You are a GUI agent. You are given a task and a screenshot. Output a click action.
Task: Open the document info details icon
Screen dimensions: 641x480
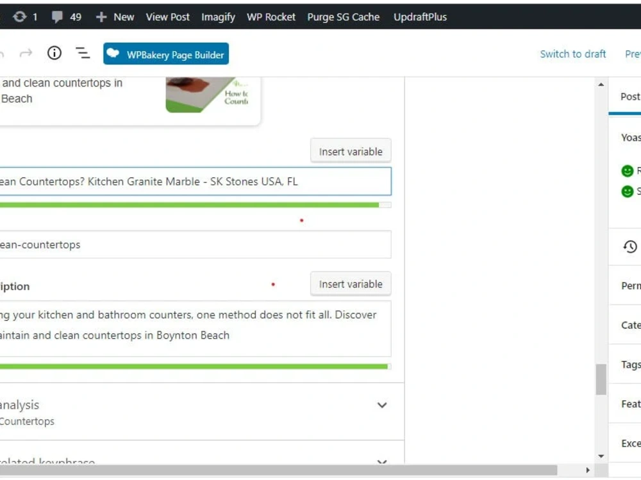pyautogui.click(x=54, y=53)
